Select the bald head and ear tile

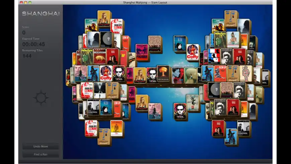[191, 75]
